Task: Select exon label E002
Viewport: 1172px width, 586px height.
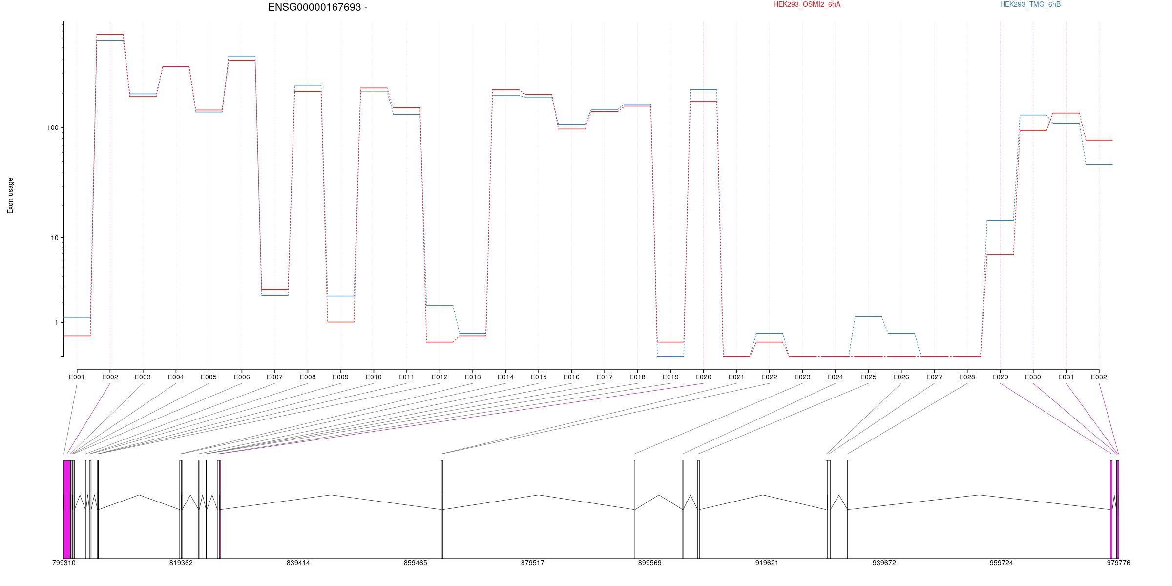Action: pyautogui.click(x=110, y=377)
